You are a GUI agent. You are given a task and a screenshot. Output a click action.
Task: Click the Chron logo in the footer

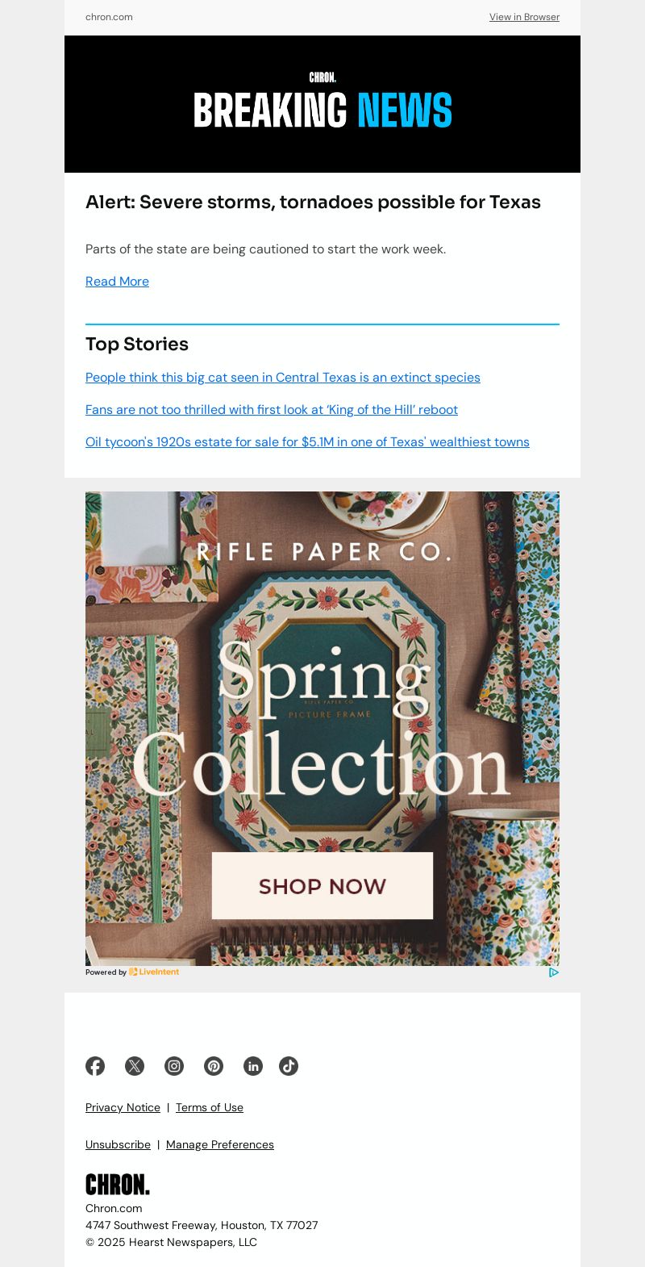point(118,1185)
